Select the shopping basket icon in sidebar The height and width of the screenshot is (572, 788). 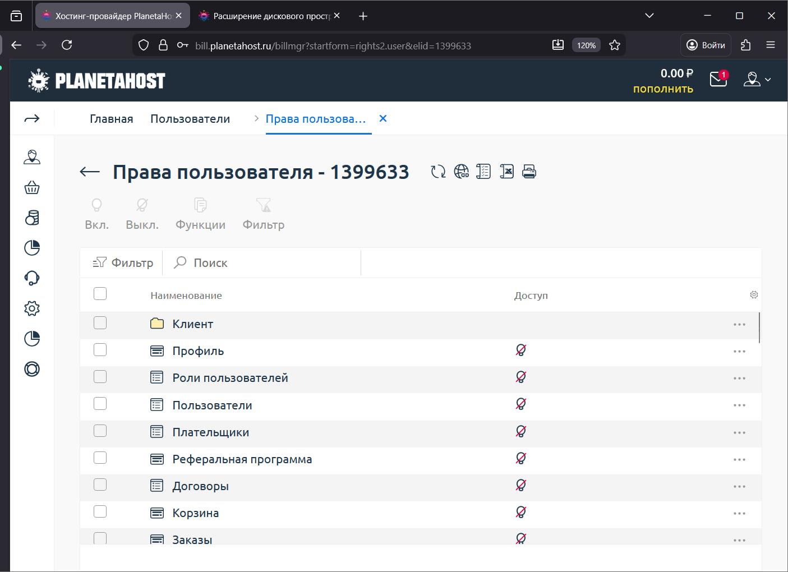tap(32, 187)
